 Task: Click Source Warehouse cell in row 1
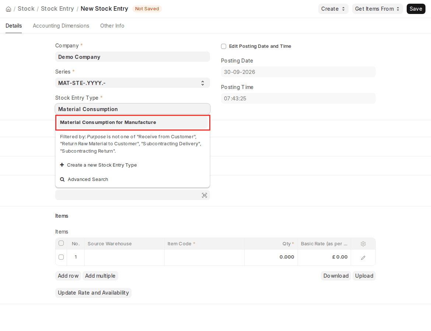click(124, 257)
